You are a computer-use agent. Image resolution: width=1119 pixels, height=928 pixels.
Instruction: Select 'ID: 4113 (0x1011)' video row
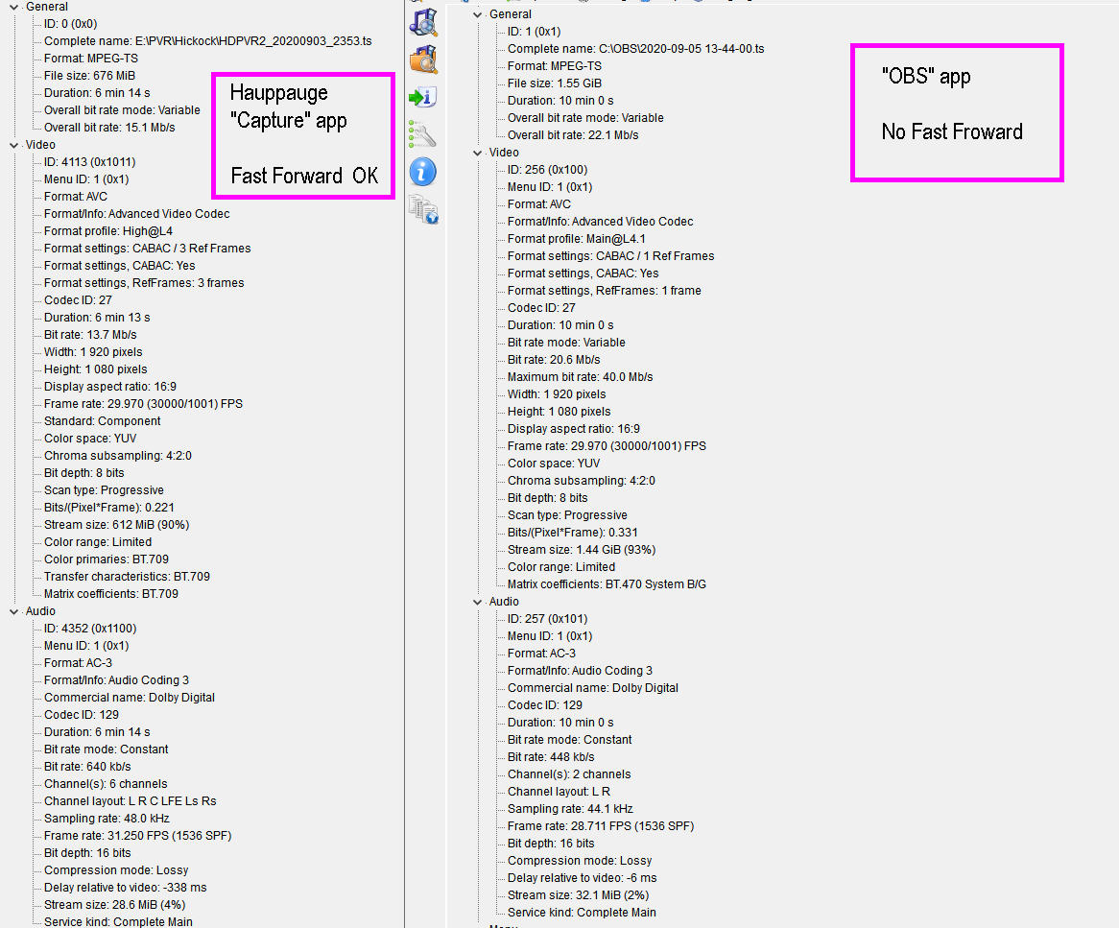click(89, 162)
